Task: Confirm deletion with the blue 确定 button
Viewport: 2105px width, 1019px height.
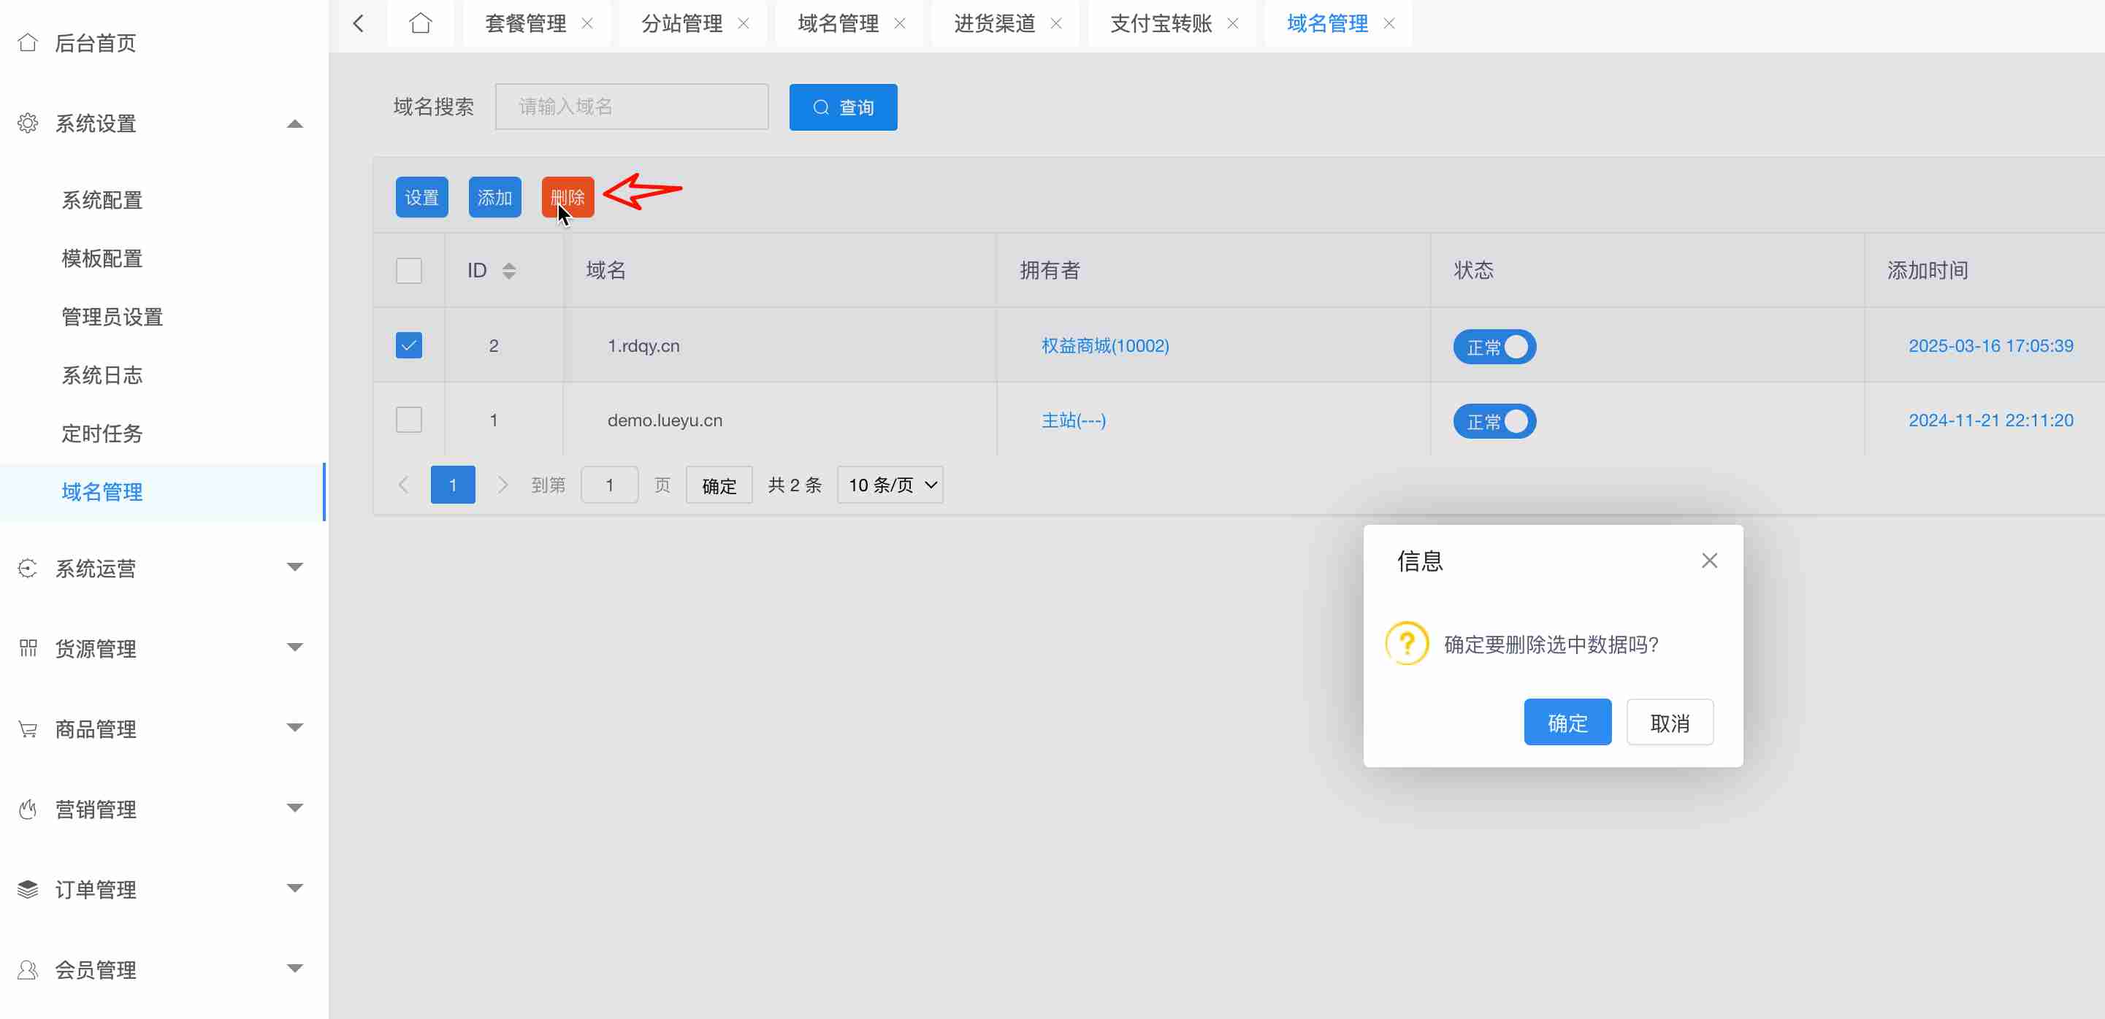Action: tap(1567, 723)
